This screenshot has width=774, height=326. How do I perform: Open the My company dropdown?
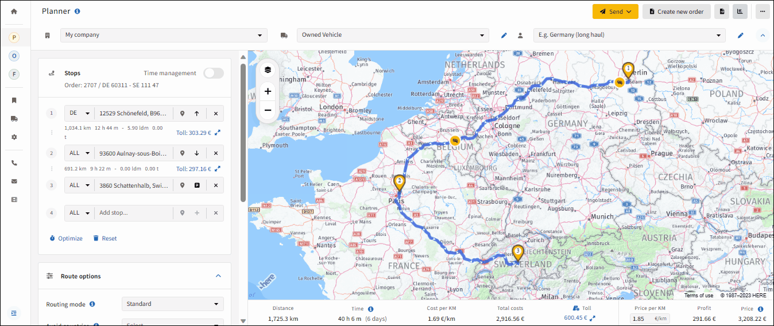coord(164,35)
